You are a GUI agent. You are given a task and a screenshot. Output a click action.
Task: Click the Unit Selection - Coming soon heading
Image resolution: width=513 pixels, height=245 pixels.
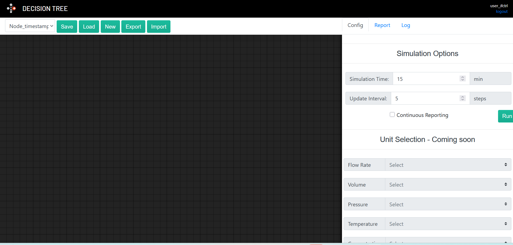click(x=427, y=140)
